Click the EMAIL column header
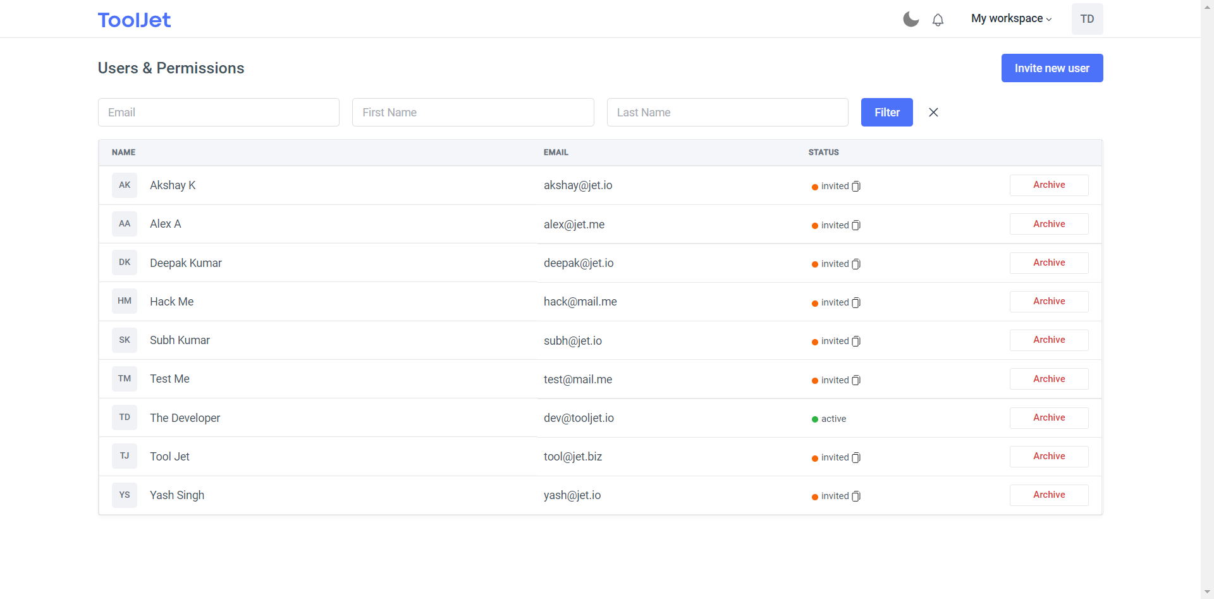The width and height of the screenshot is (1214, 599). 556,152
